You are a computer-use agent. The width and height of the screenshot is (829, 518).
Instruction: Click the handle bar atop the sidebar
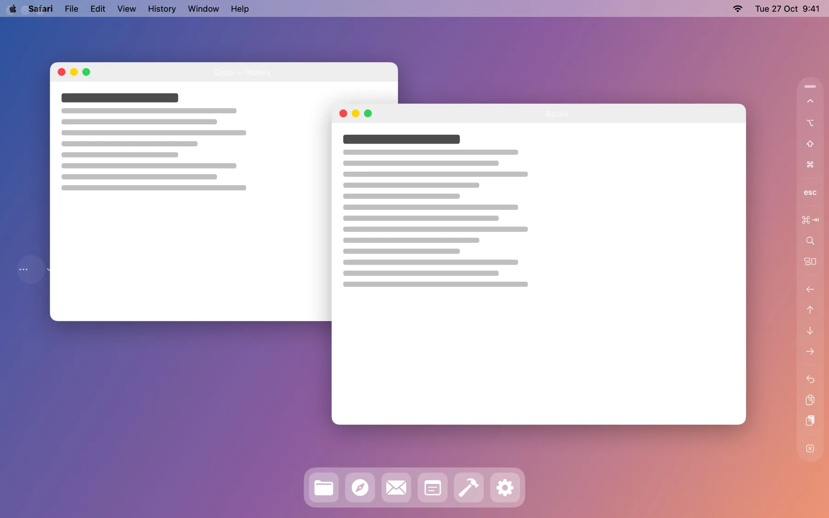[x=810, y=87]
